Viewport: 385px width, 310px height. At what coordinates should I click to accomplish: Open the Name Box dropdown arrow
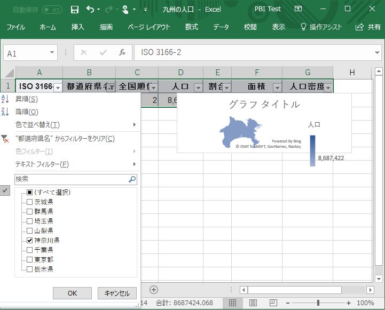pyautogui.click(x=52, y=53)
